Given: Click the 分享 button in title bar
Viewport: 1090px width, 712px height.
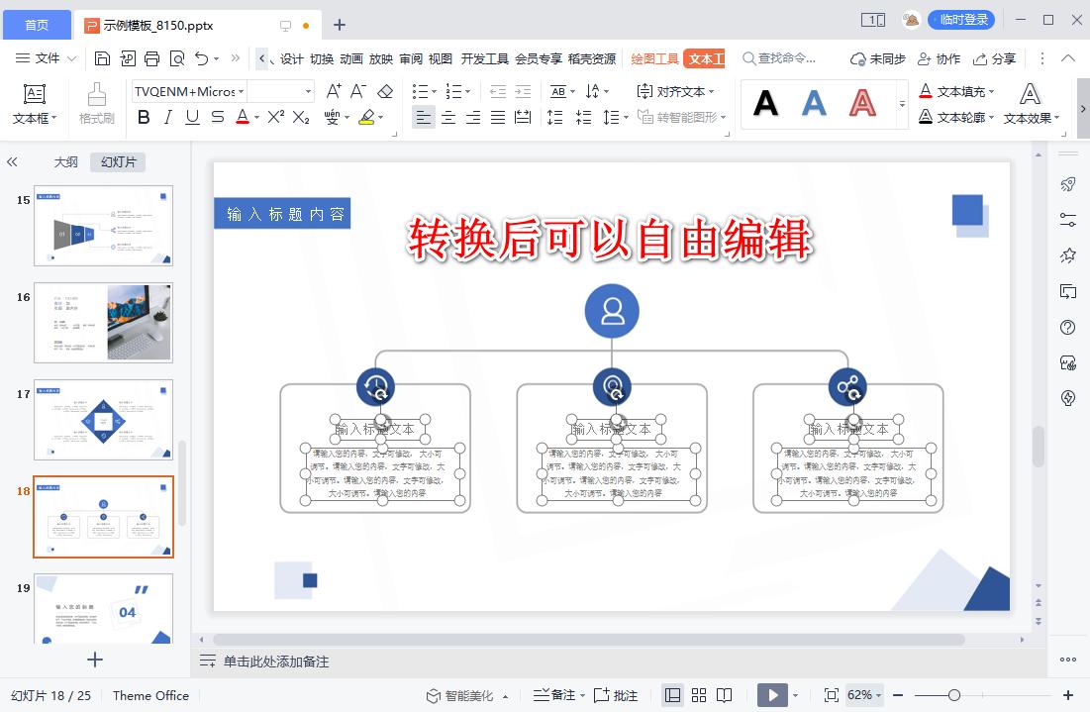Looking at the screenshot, I should [995, 58].
